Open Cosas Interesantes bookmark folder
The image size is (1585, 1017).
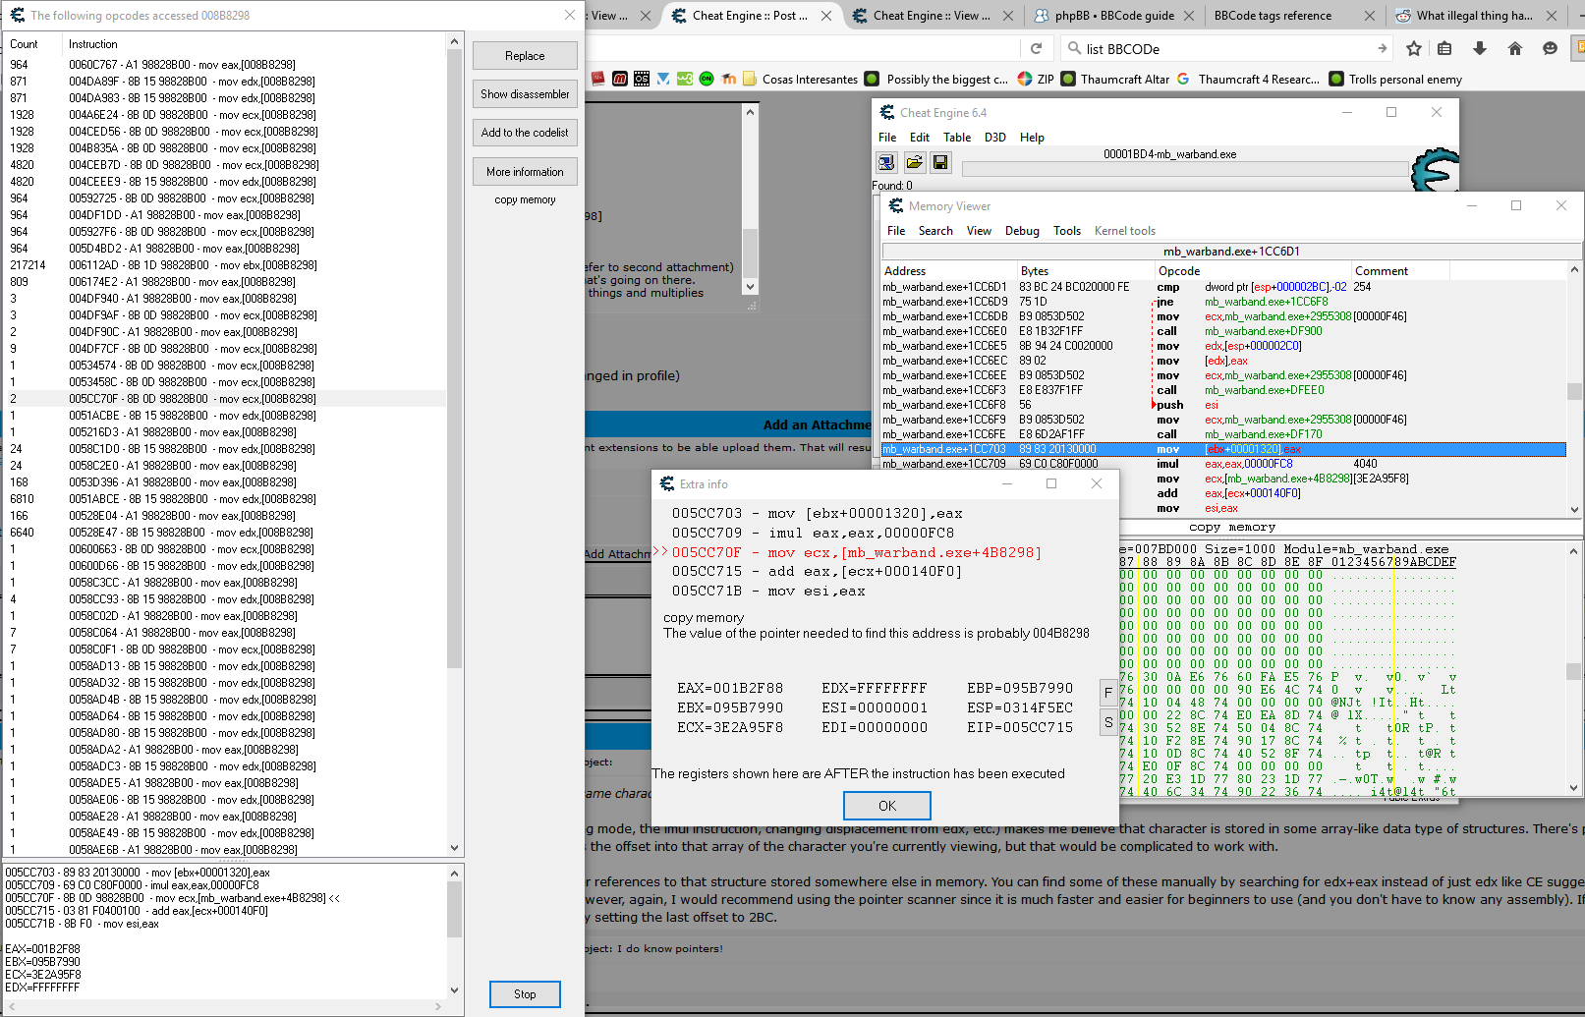801,80
